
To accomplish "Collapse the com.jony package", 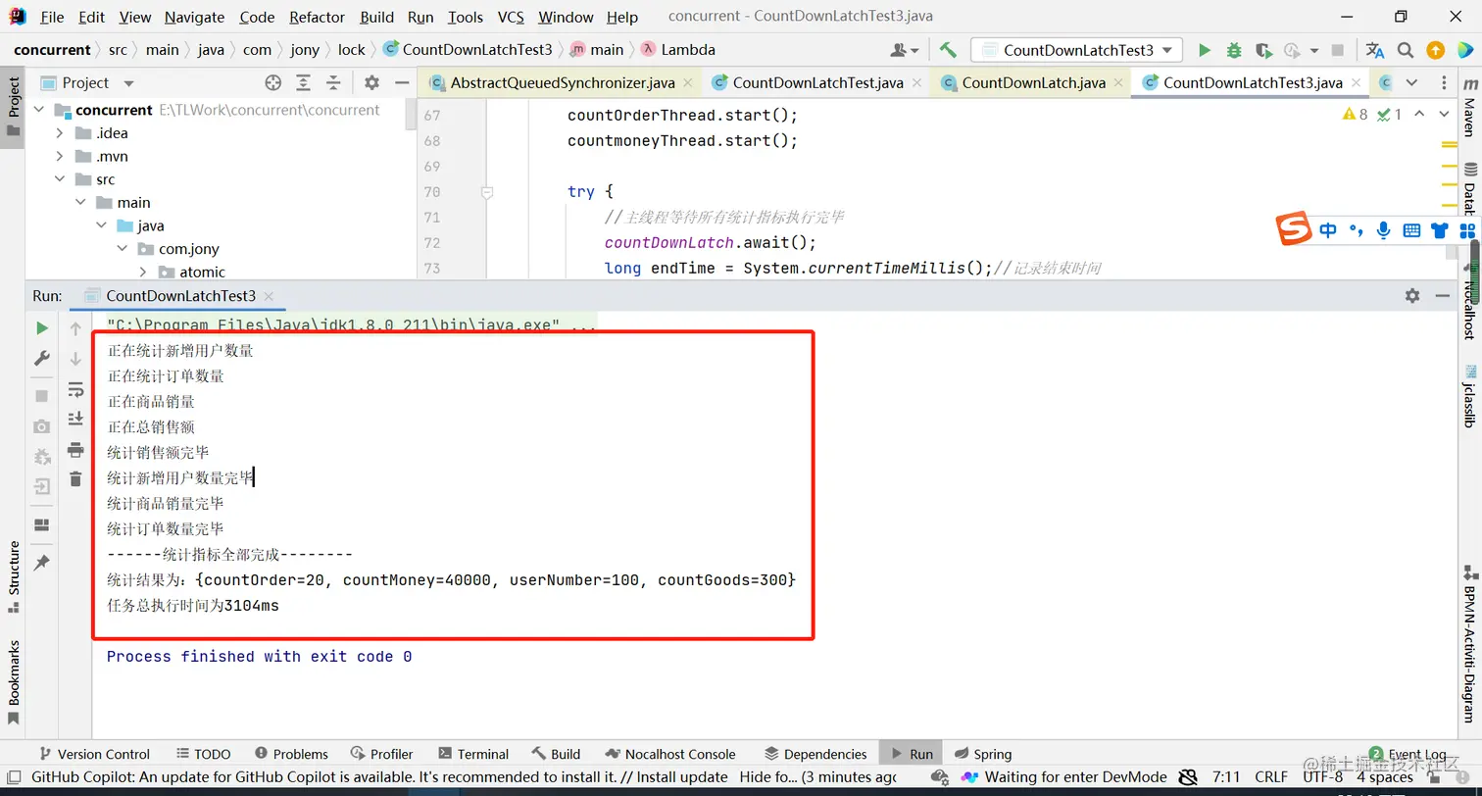I will coord(122,249).
